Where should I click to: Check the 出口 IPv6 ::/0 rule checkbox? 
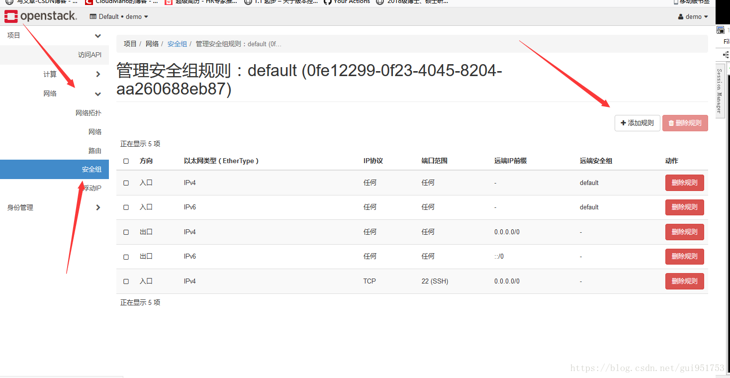(x=126, y=257)
